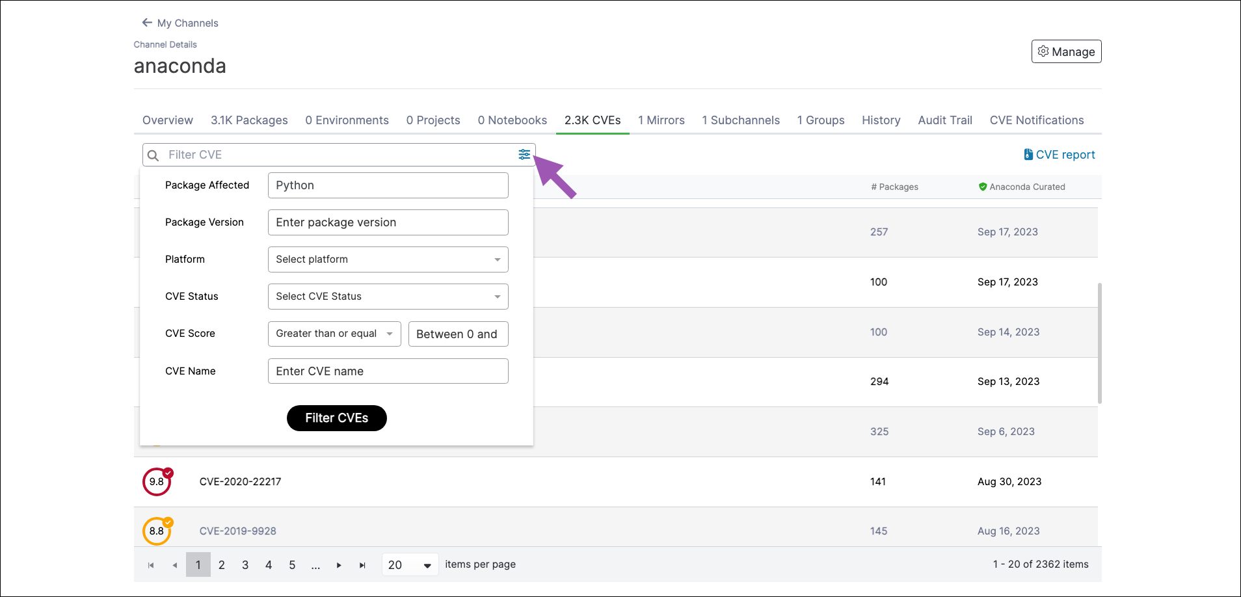Image resolution: width=1241 pixels, height=597 pixels.
Task: Switch to the 3.1K Packages tab
Action: pyautogui.click(x=249, y=120)
